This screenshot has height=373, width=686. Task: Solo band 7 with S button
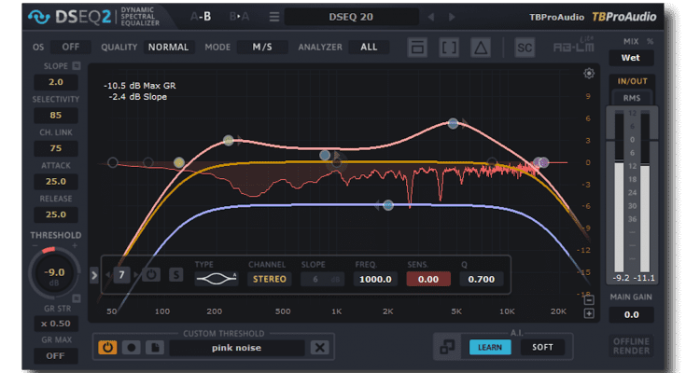coord(175,275)
